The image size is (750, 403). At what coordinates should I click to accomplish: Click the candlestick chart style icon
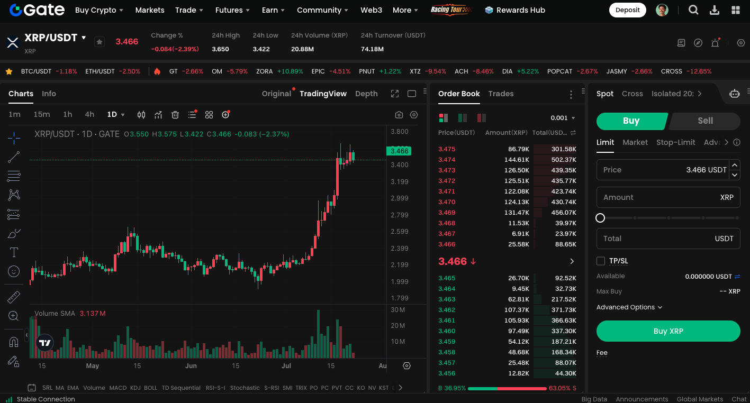click(141, 115)
